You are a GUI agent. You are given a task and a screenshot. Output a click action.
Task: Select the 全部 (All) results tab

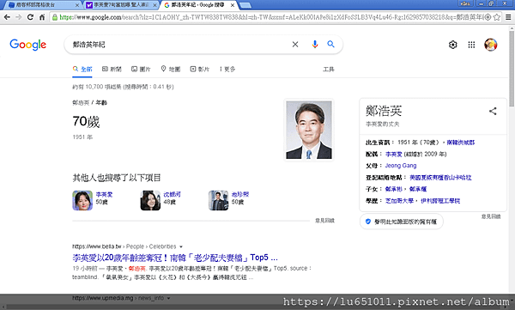(x=82, y=69)
